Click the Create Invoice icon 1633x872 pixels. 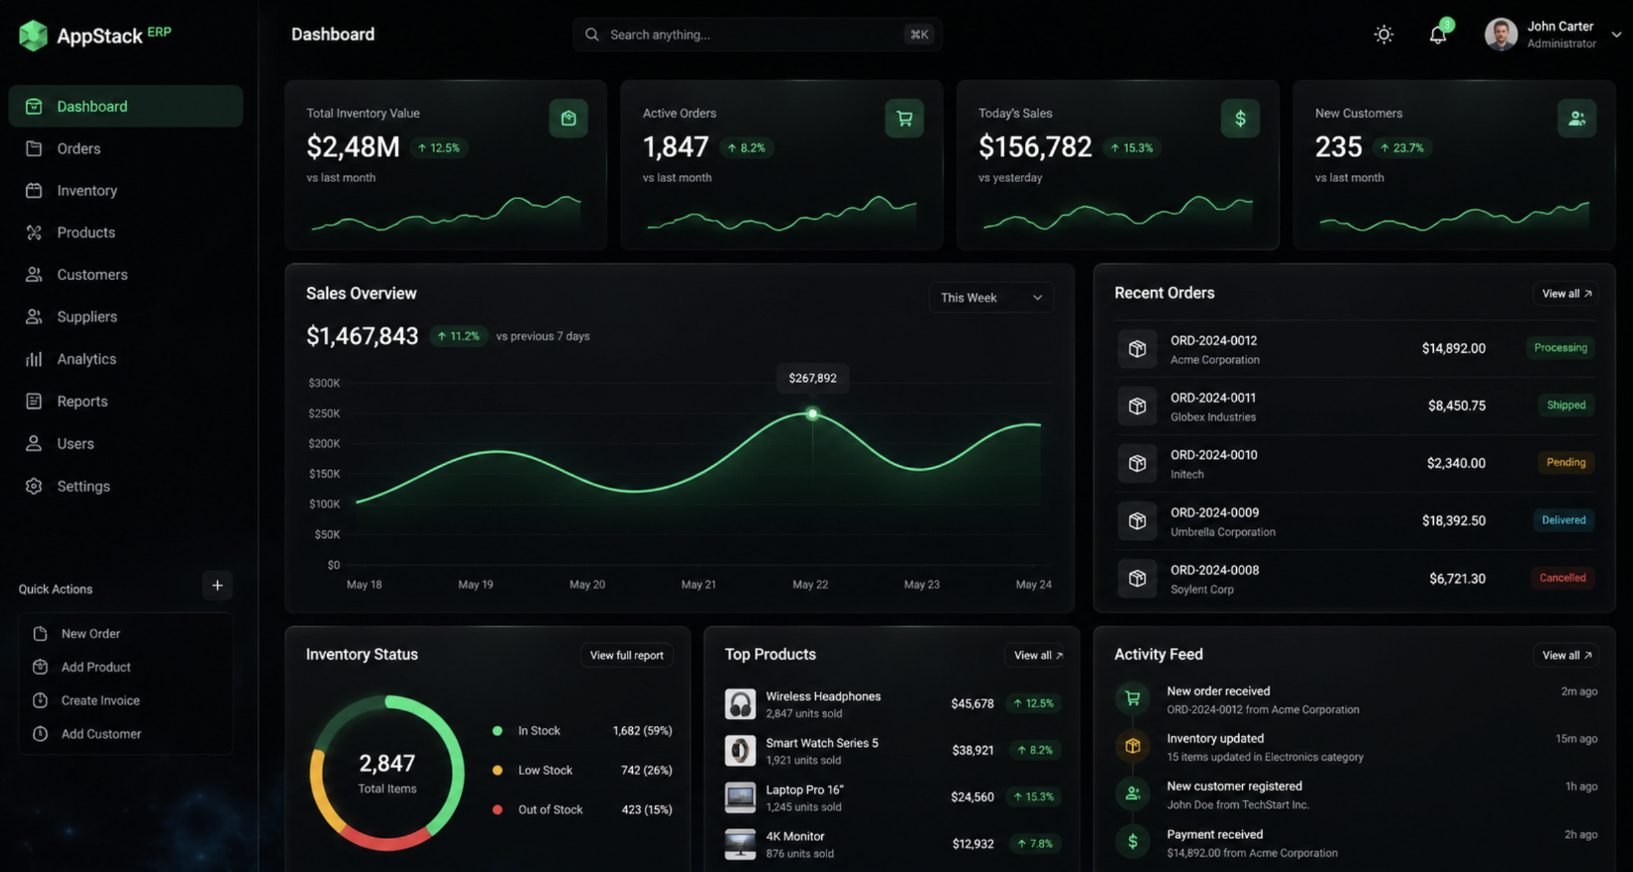(40, 700)
